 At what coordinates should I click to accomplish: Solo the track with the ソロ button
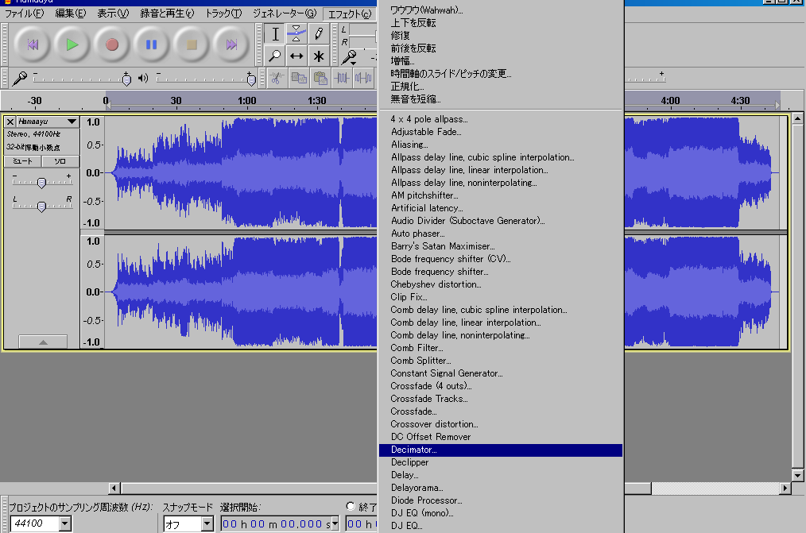tap(60, 161)
